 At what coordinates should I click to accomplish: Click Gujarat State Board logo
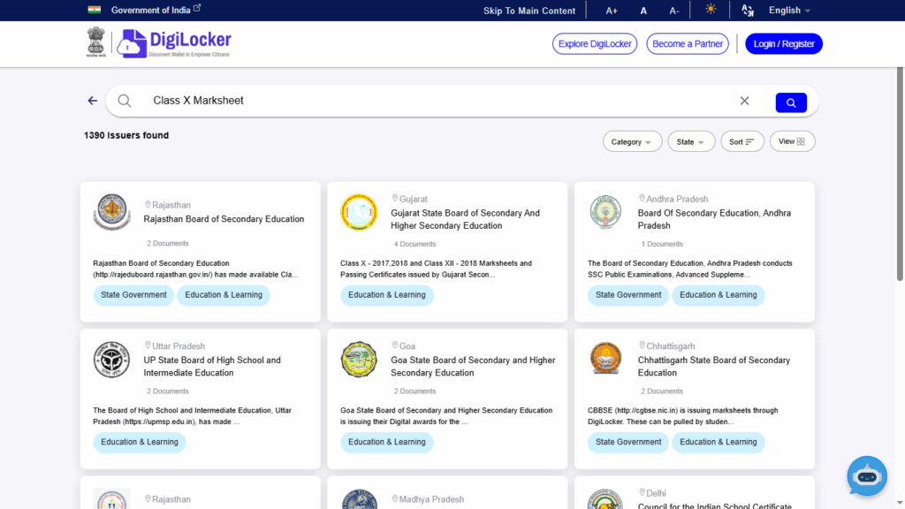pyautogui.click(x=359, y=212)
